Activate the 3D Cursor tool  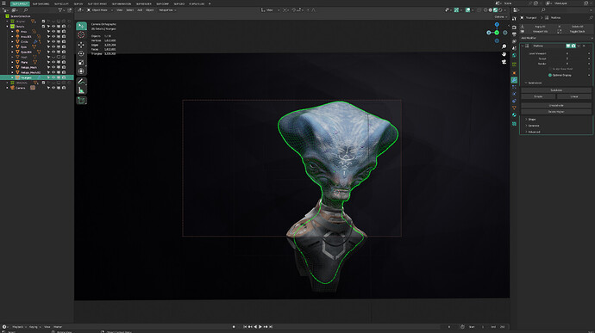tap(81, 35)
